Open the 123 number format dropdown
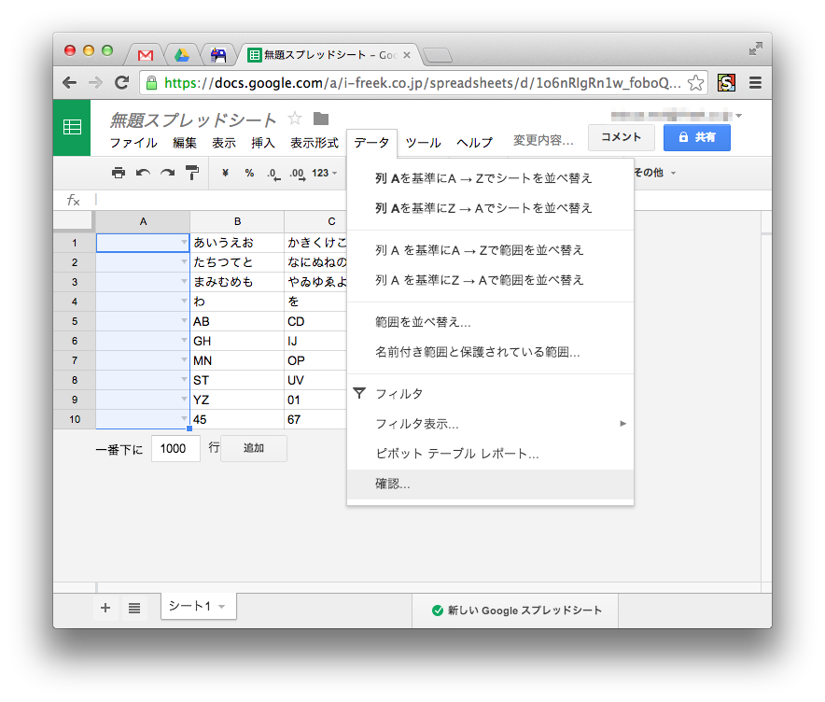The height and width of the screenshot is (702, 825). click(x=325, y=174)
